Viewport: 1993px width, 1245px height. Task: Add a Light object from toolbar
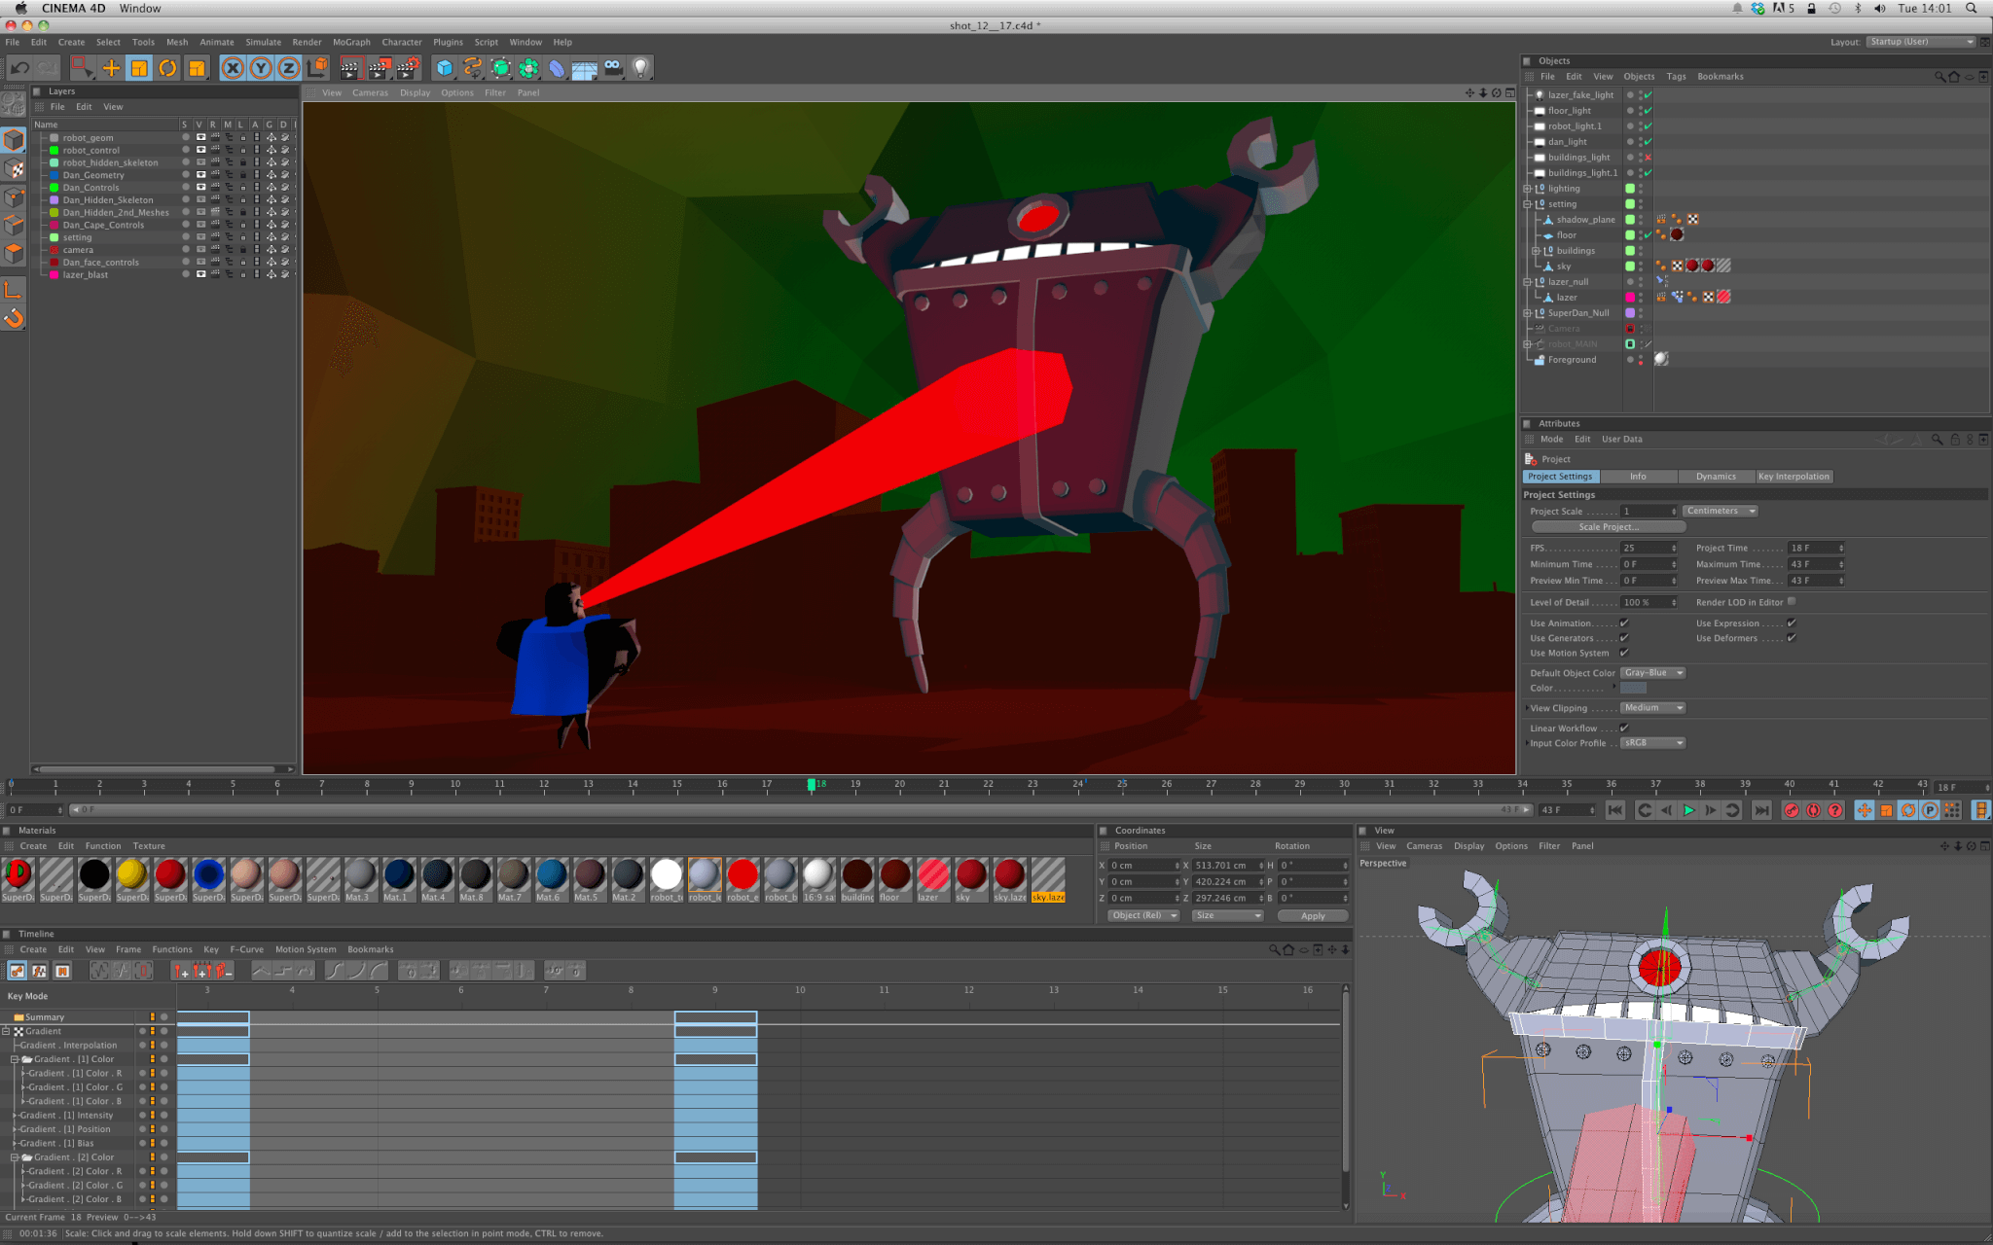click(x=640, y=68)
